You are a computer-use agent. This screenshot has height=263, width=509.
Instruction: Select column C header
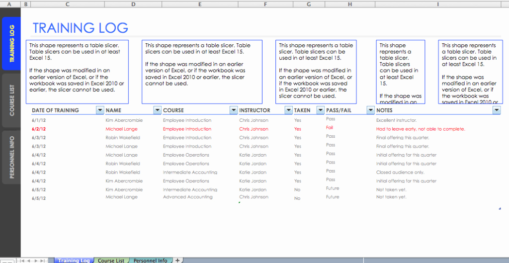[68, 4]
